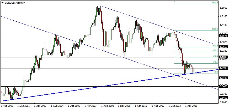The width and height of the screenshot is (229, 108).
Task: Click the gray chart shift triangle marker
Action: tap(174, 1)
